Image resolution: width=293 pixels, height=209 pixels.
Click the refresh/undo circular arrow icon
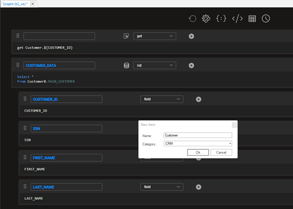pos(192,18)
